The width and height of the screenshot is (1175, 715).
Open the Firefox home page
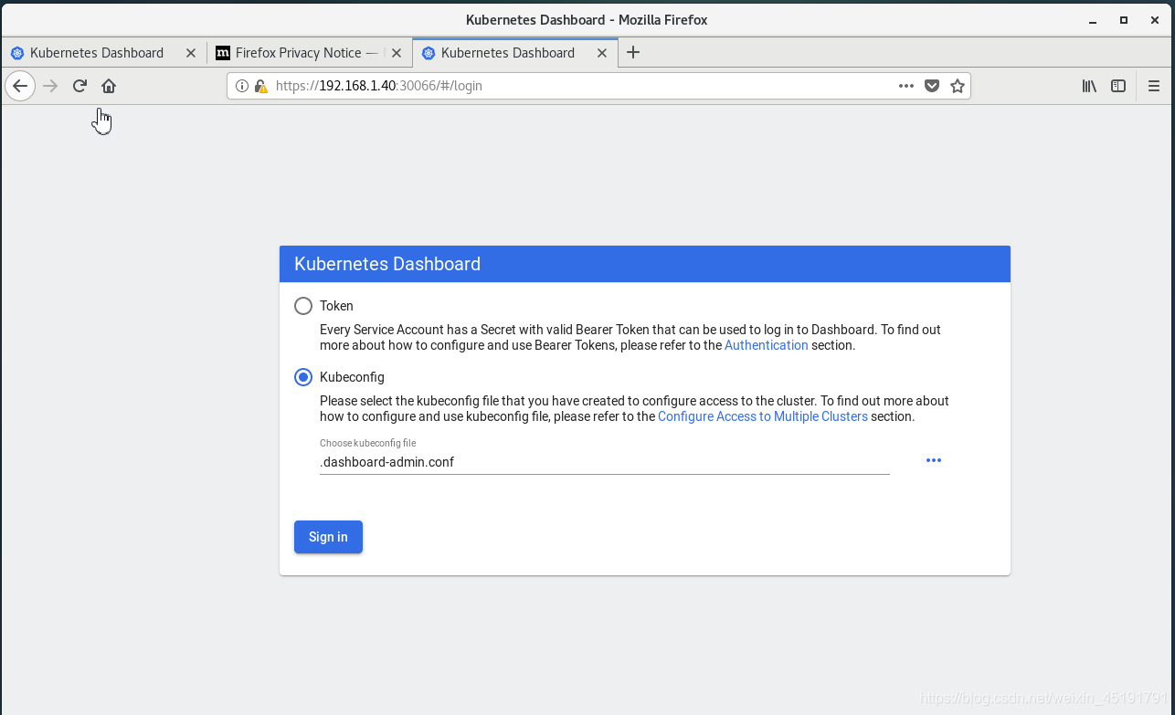(109, 86)
